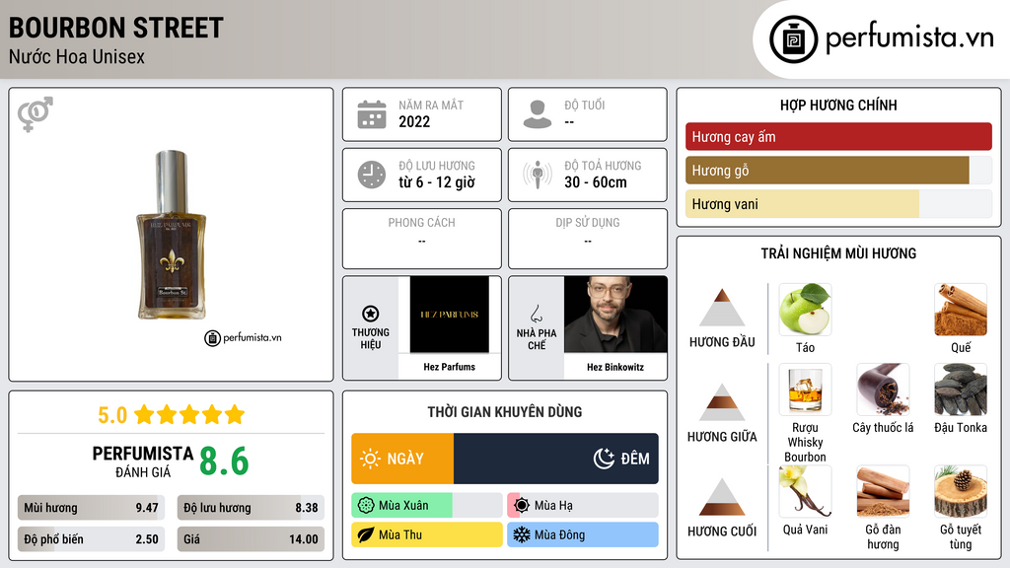Viewport: 1010px width, 568px height.
Task: Click the Mùi hương 9.47 score bar
Action: click(92, 508)
